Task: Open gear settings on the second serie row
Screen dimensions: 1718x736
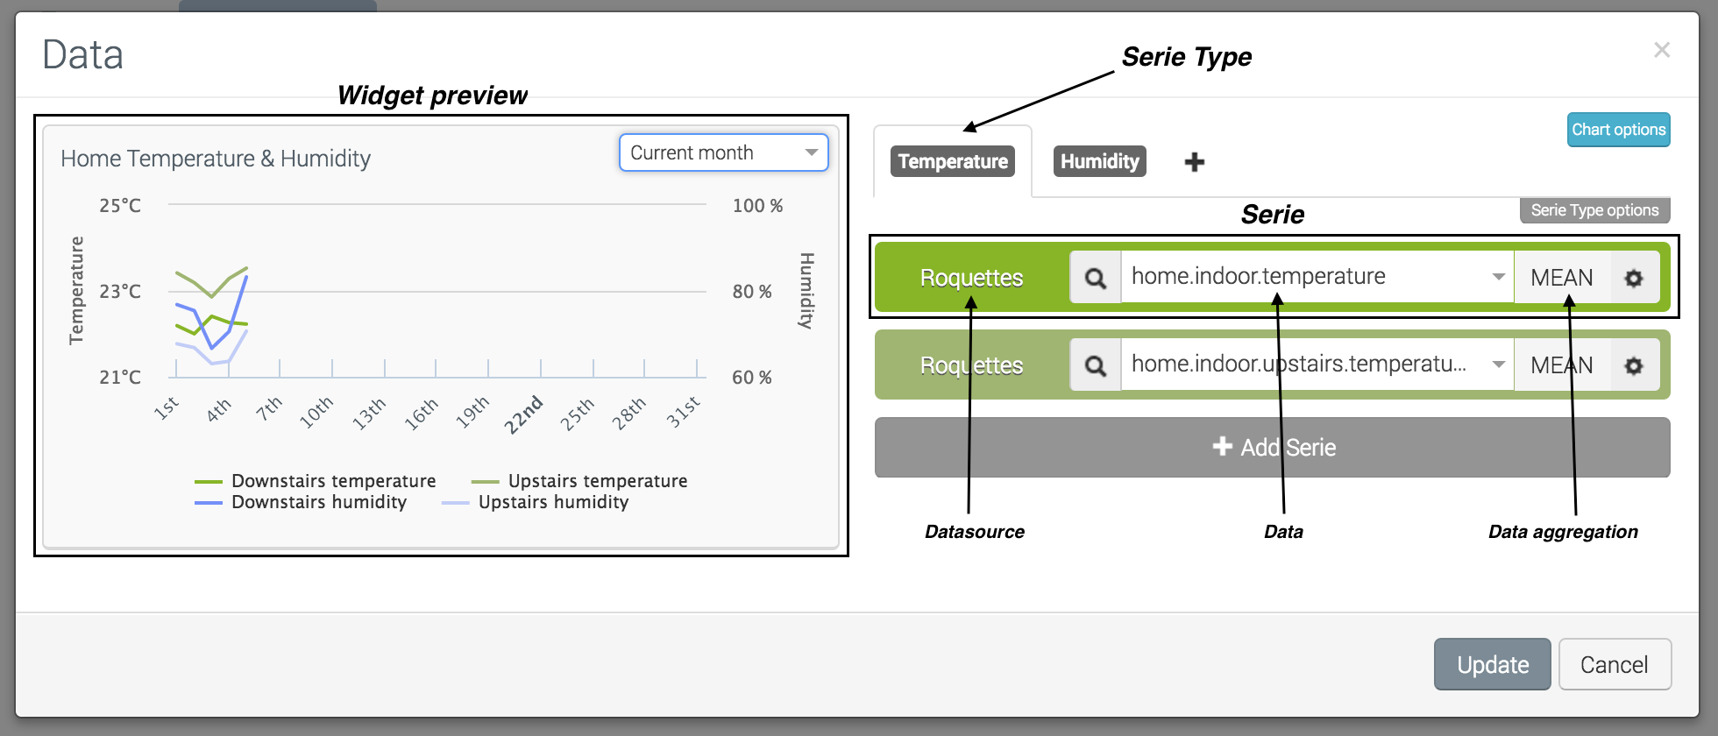Action: (1634, 365)
